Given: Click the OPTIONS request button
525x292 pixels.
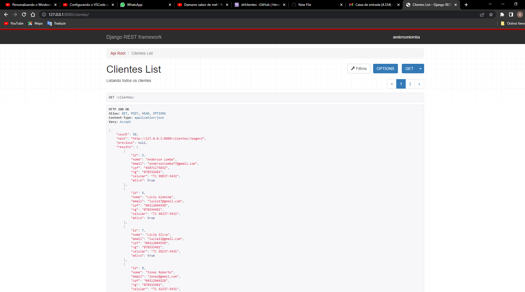Looking at the screenshot, I should (385, 69).
